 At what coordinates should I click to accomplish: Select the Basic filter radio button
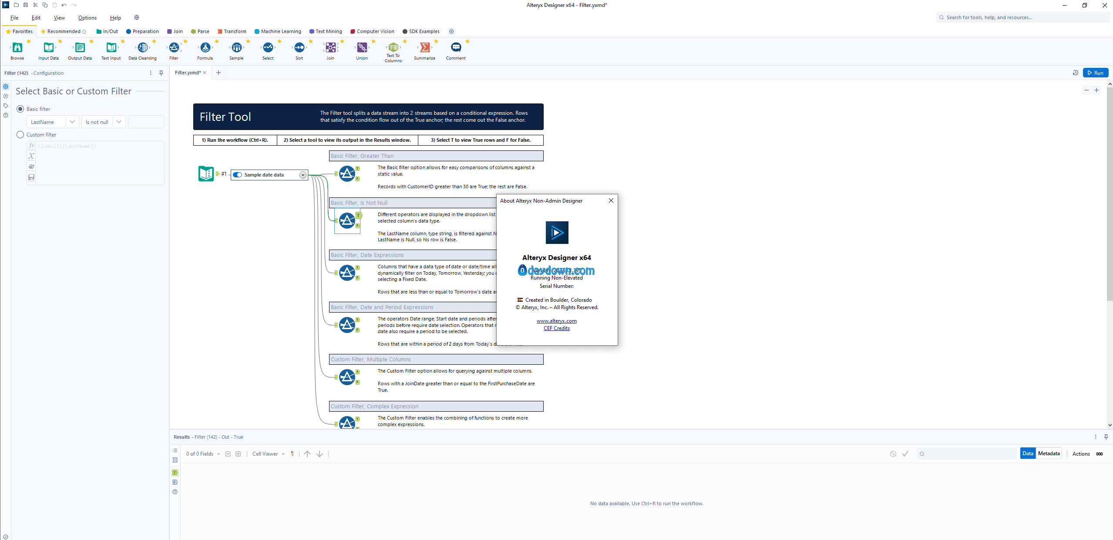[20, 109]
